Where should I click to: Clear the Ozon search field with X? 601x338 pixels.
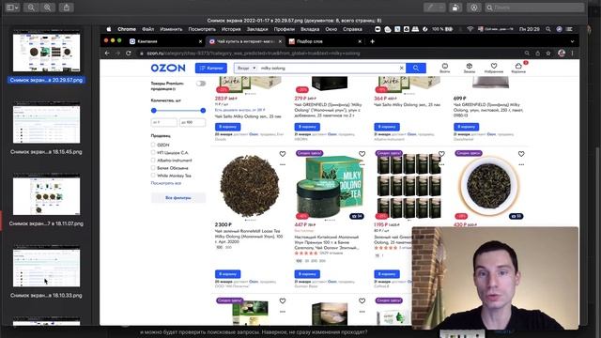[401, 68]
